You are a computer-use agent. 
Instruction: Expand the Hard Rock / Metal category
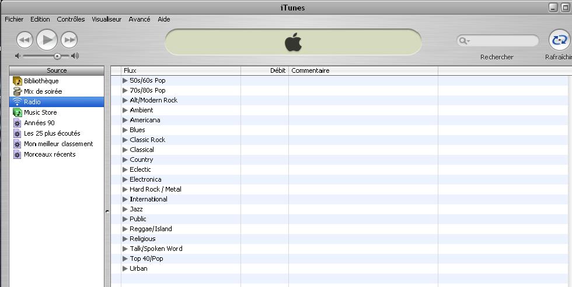(x=125, y=189)
